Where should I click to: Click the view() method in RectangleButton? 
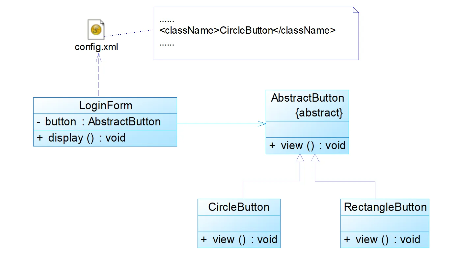coord(382,240)
